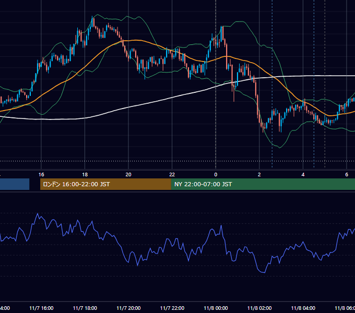
Task: Click the 18 hour label on price chart axis
Action: pos(85,175)
